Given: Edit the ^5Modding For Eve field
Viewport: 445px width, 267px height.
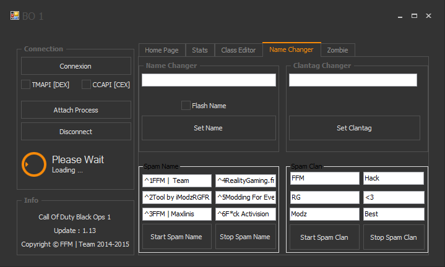Looking at the screenshot, I should pyautogui.click(x=246, y=197).
